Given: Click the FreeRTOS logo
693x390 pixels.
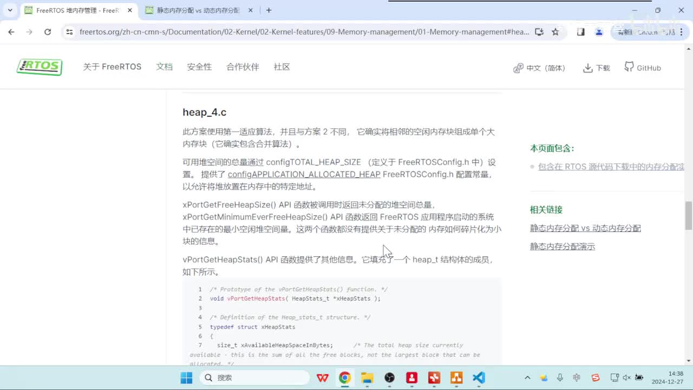Looking at the screenshot, I should [40, 67].
